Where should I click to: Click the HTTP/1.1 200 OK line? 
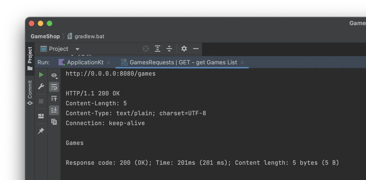(x=93, y=93)
